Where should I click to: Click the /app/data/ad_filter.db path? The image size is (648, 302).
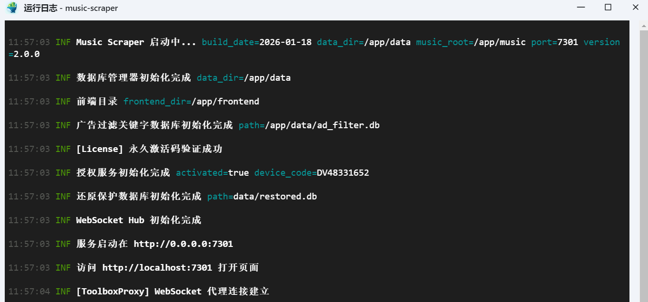click(x=322, y=125)
